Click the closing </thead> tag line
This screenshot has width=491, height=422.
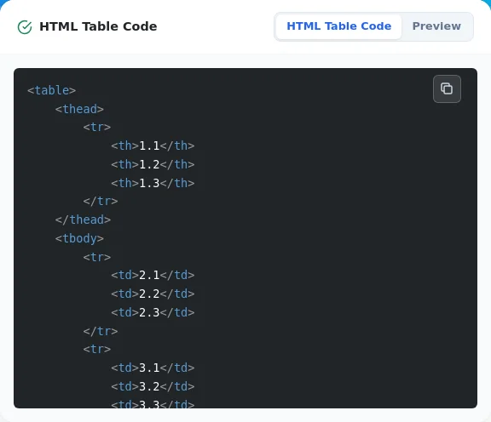[x=83, y=220]
